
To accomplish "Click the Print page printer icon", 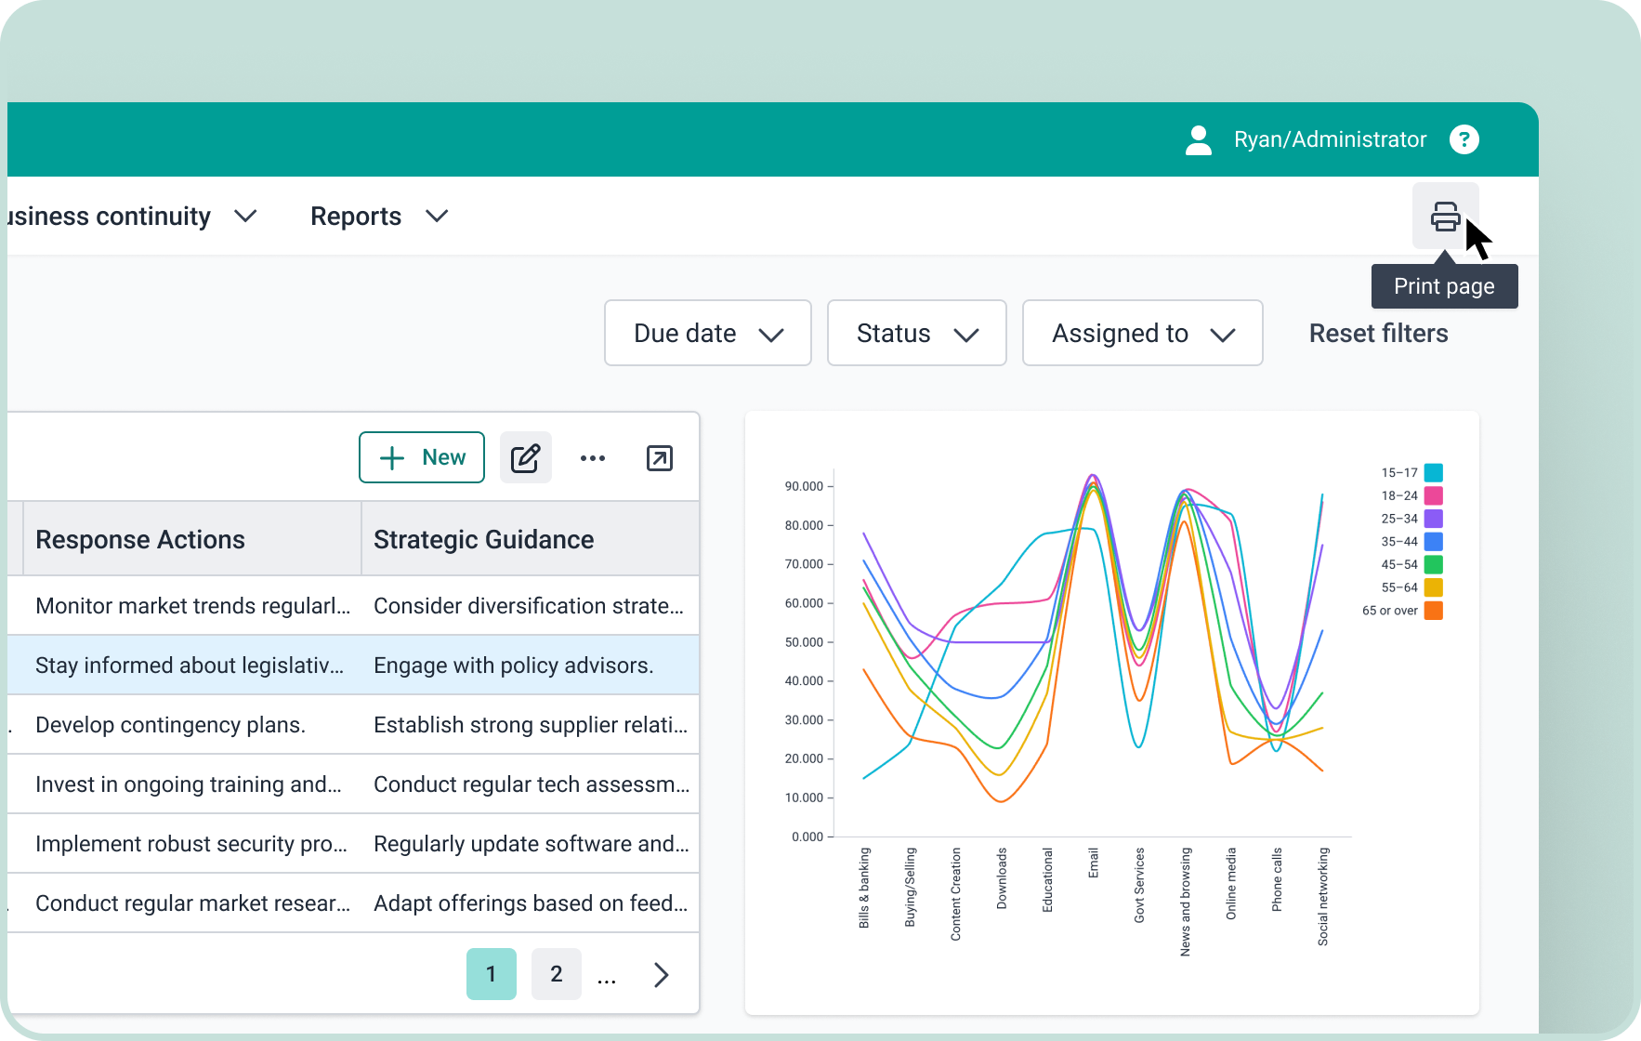I will click(1445, 217).
